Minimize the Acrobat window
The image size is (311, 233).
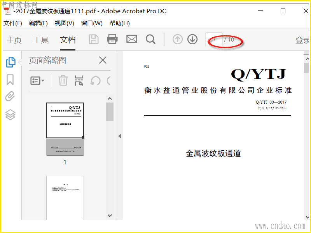click(260, 11)
